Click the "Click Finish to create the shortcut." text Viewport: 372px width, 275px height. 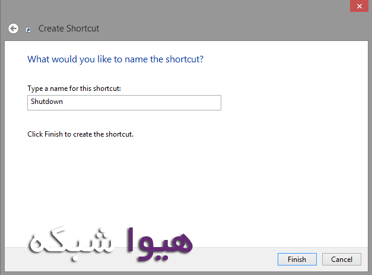80,134
